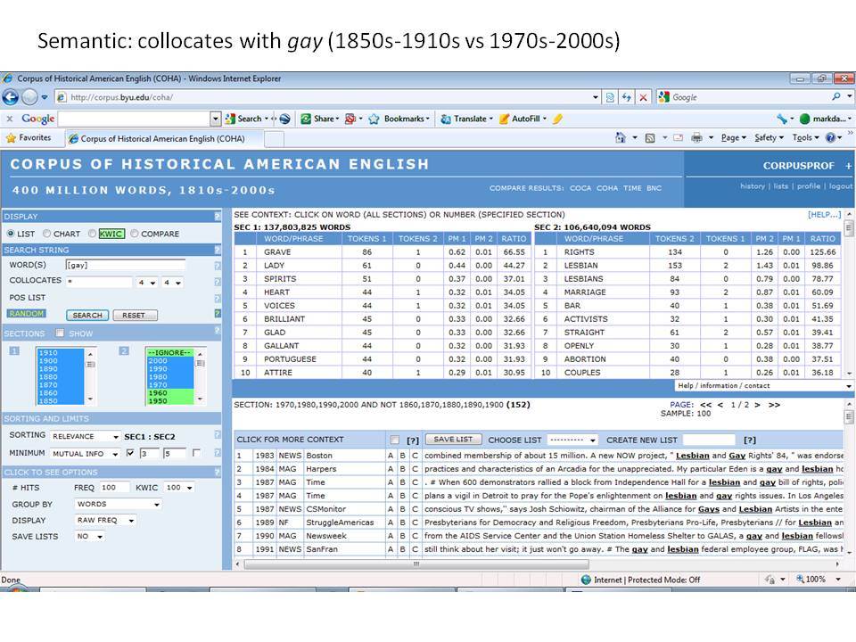
Task: Click the green help icon beside RANDOM row
Action: click(218, 313)
